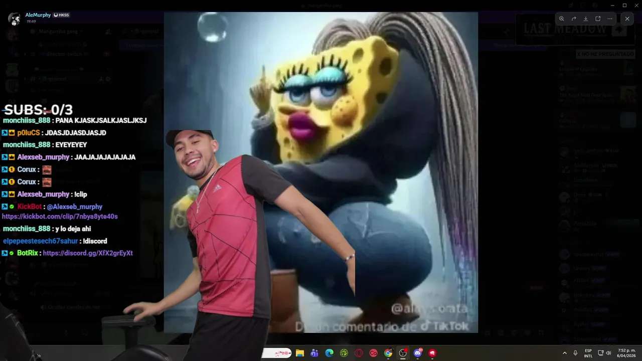
Task: Click the HKSS server tag badge
Action: pyautogui.click(x=61, y=15)
